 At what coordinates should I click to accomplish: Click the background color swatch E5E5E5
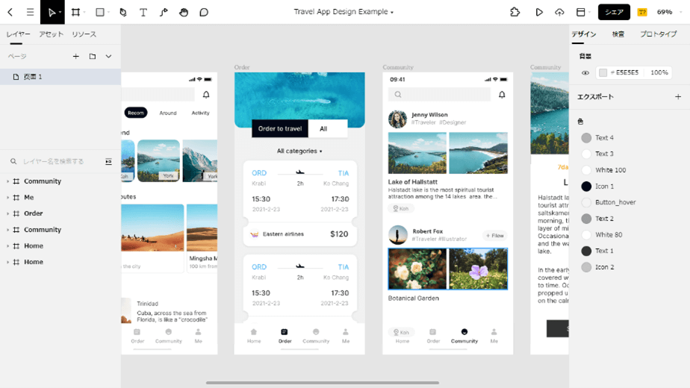(x=603, y=72)
